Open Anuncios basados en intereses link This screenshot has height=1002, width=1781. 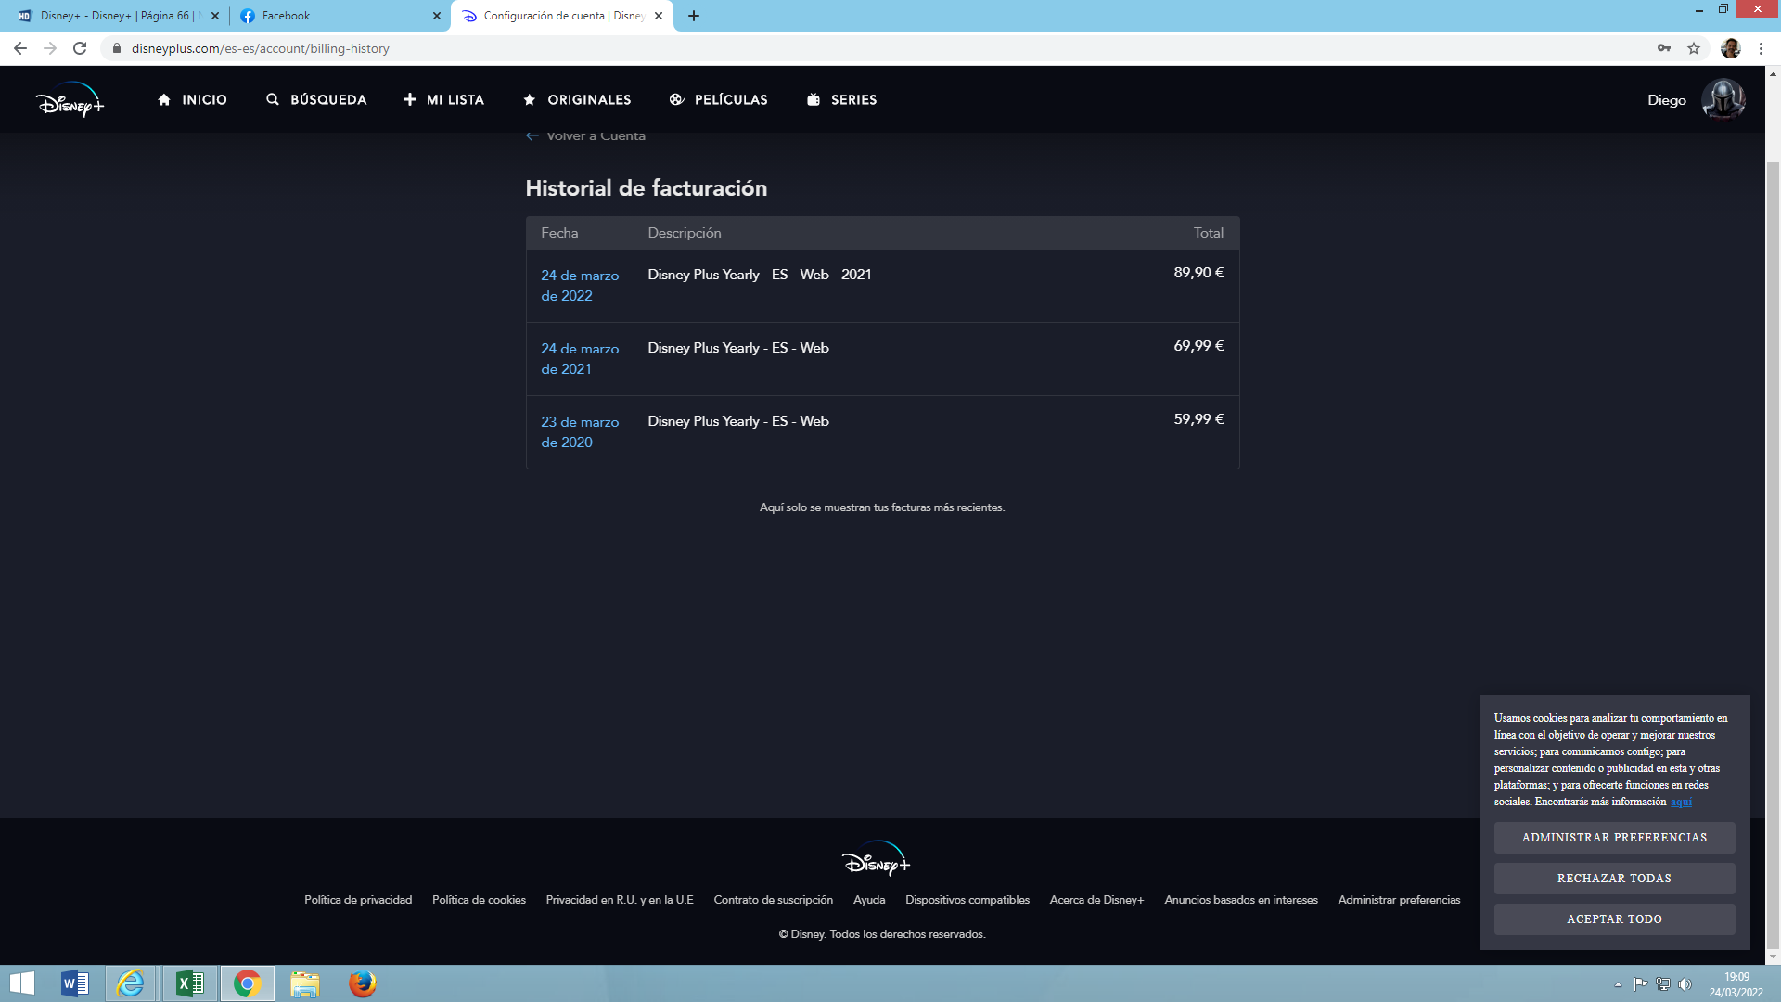click(1241, 900)
